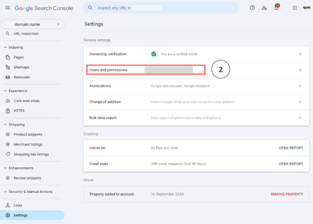This screenshot has width=313, height=224.
Task: Click Associations setting label
Action: tap(100, 86)
